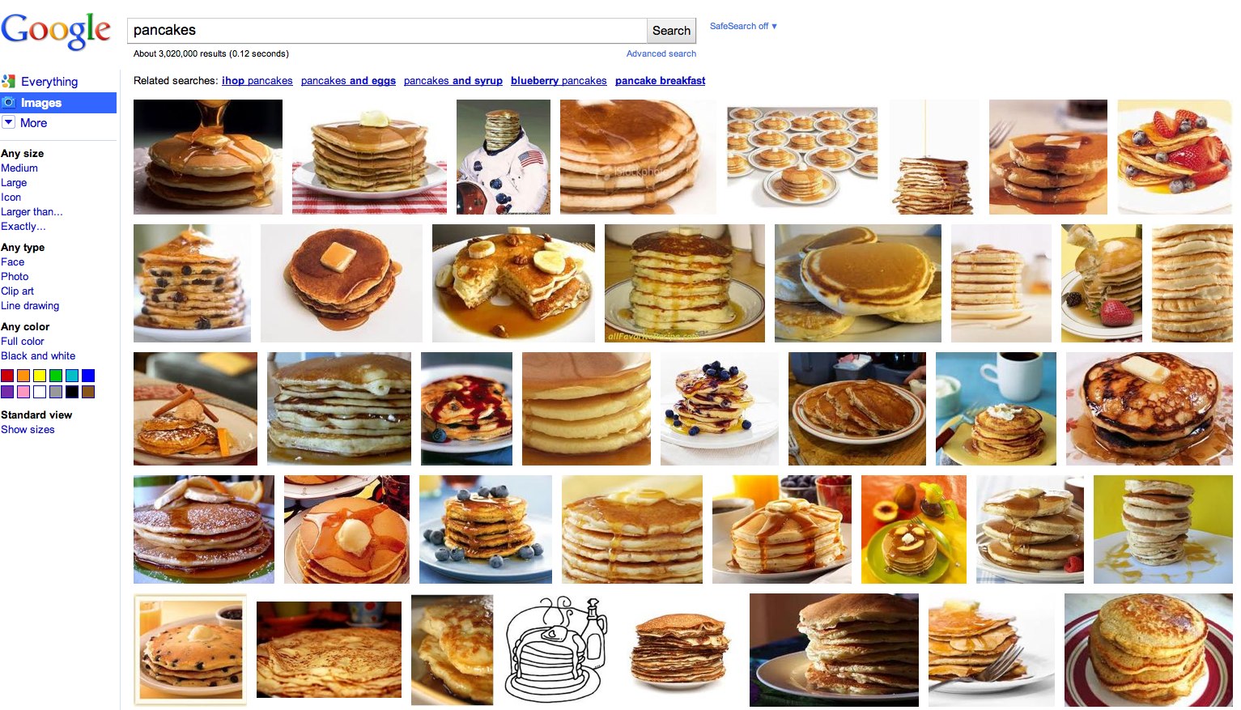Open the Advanced search link
The height and width of the screenshot is (710, 1241).
tap(661, 53)
